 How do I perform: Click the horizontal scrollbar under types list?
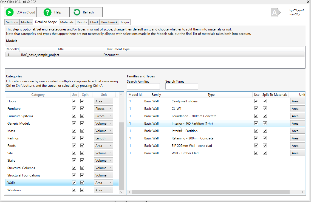[210, 192]
